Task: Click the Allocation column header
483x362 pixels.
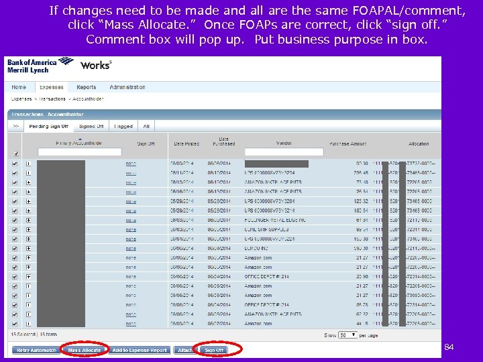Action: point(419,143)
